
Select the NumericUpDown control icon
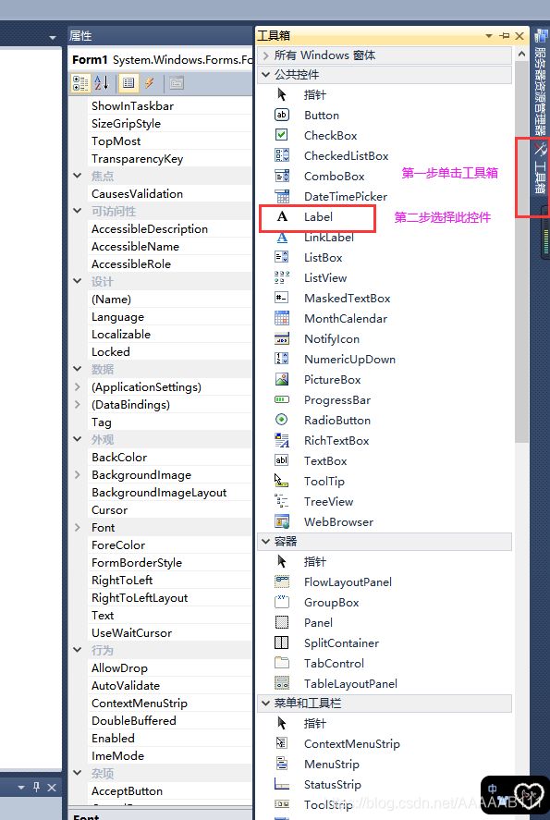[281, 359]
